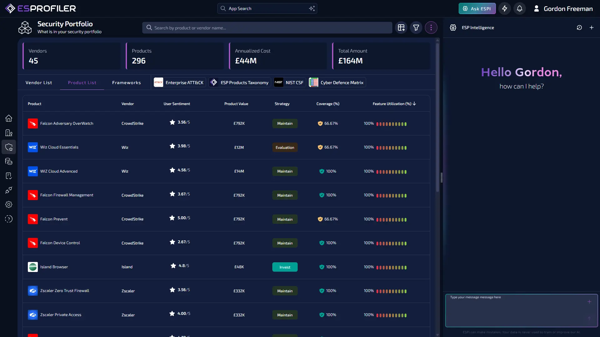Click the Falcon Adversary OverWatch CrowdStrike logo
600x337 pixels.
pos(33,123)
